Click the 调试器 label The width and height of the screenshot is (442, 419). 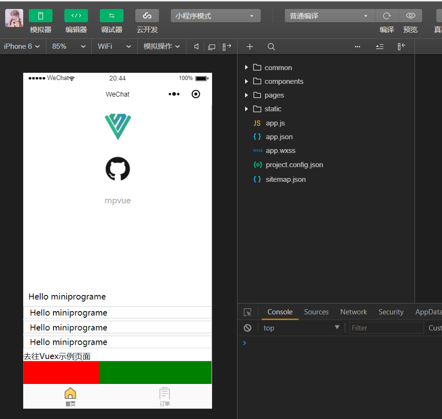click(x=112, y=30)
